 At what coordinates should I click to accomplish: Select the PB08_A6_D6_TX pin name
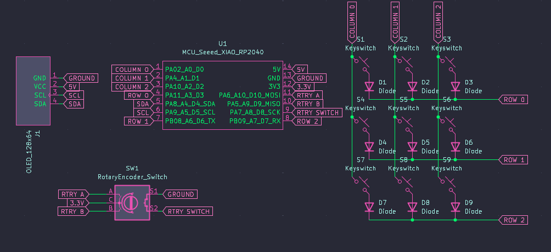coord(190,121)
